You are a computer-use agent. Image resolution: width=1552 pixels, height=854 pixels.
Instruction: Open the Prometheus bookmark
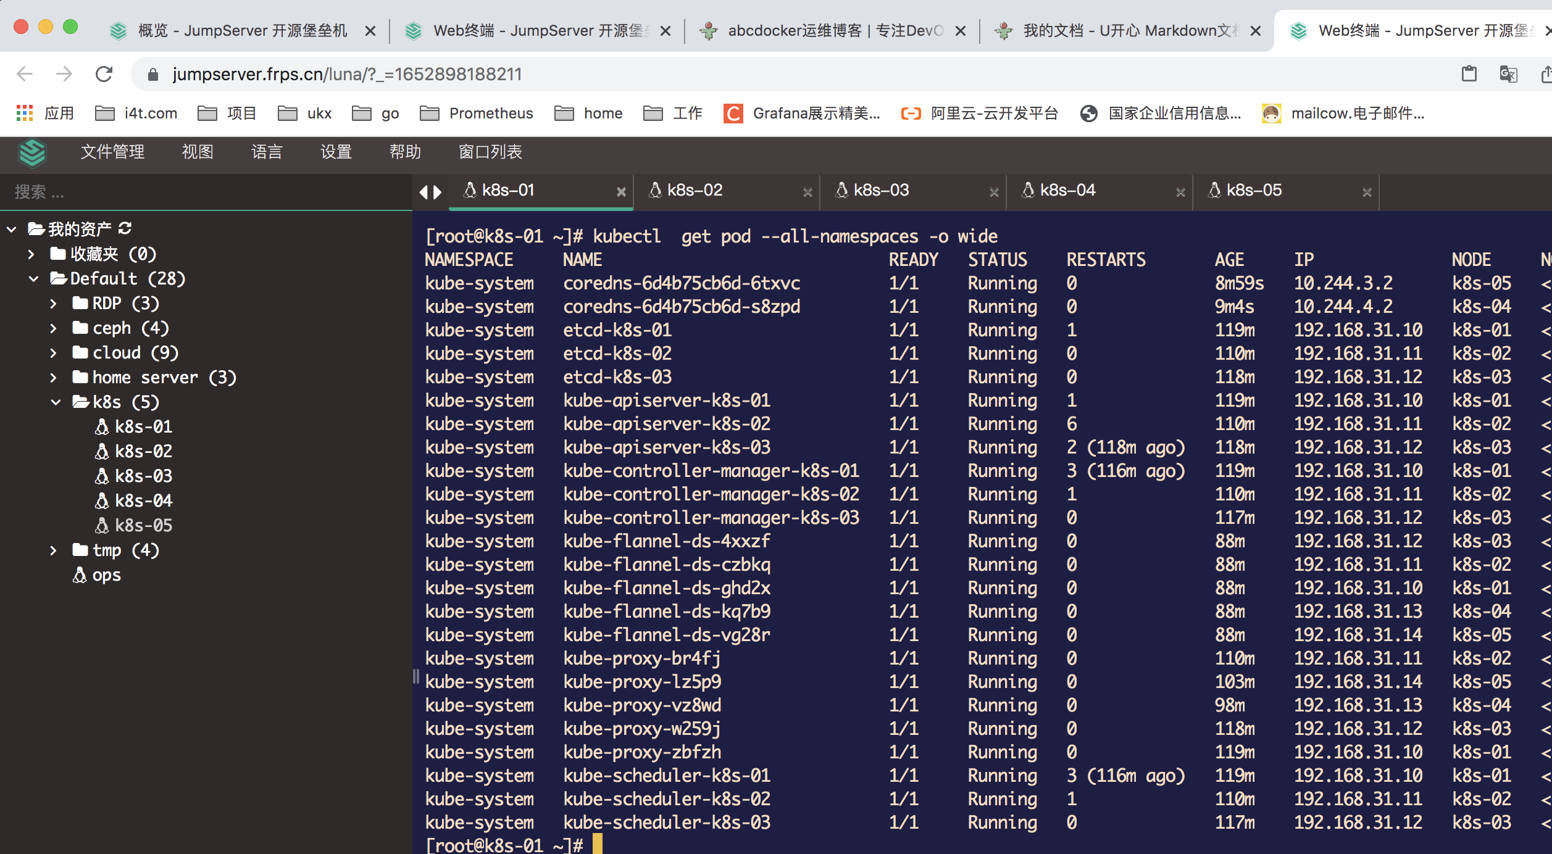click(477, 113)
